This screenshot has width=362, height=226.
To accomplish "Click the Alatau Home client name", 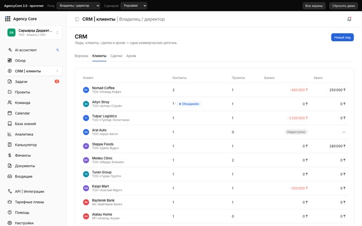I will coord(102,214).
